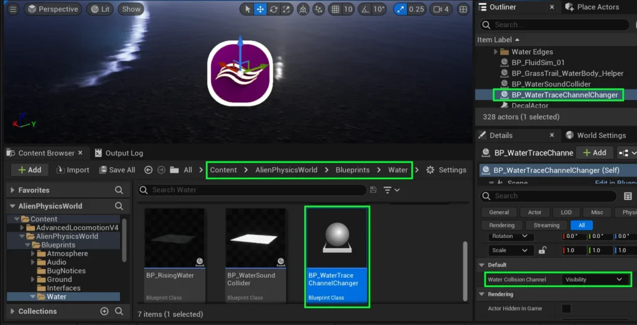Image resolution: width=637 pixels, height=325 pixels.
Task: Select the rotate transform gizmo tool
Action: 273,9
